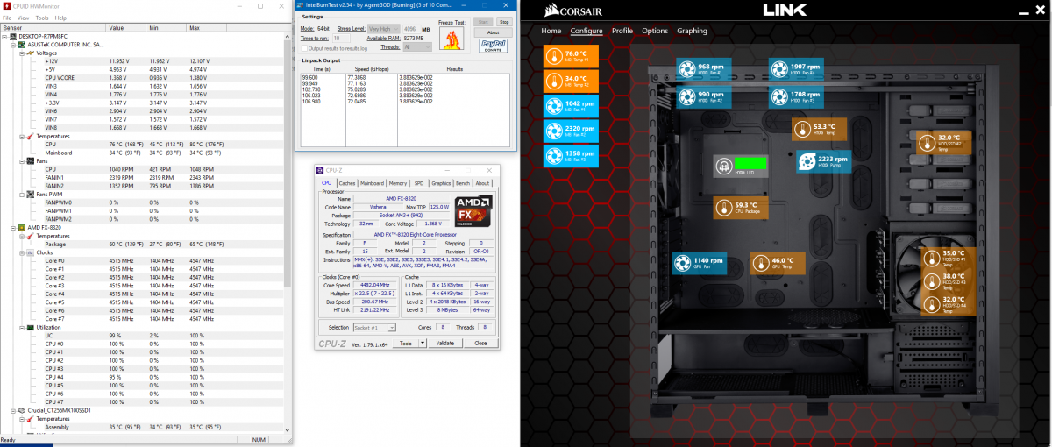Switch to the Mainboard tab in CPU-Z
The height and width of the screenshot is (447, 1052).
[x=373, y=183]
